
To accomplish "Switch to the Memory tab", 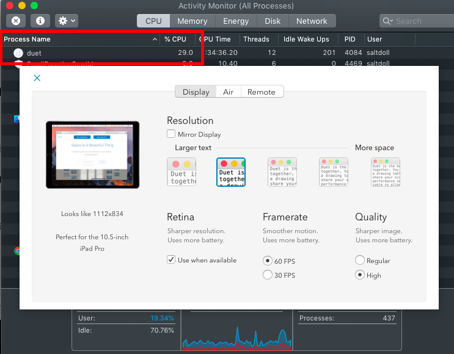I will (192, 21).
